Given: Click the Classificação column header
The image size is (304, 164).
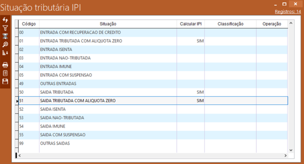Looking at the screenshot, I should pos(230,24).
